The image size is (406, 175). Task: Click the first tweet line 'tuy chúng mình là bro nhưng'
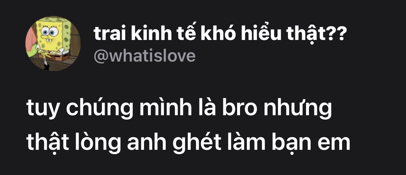179,109
